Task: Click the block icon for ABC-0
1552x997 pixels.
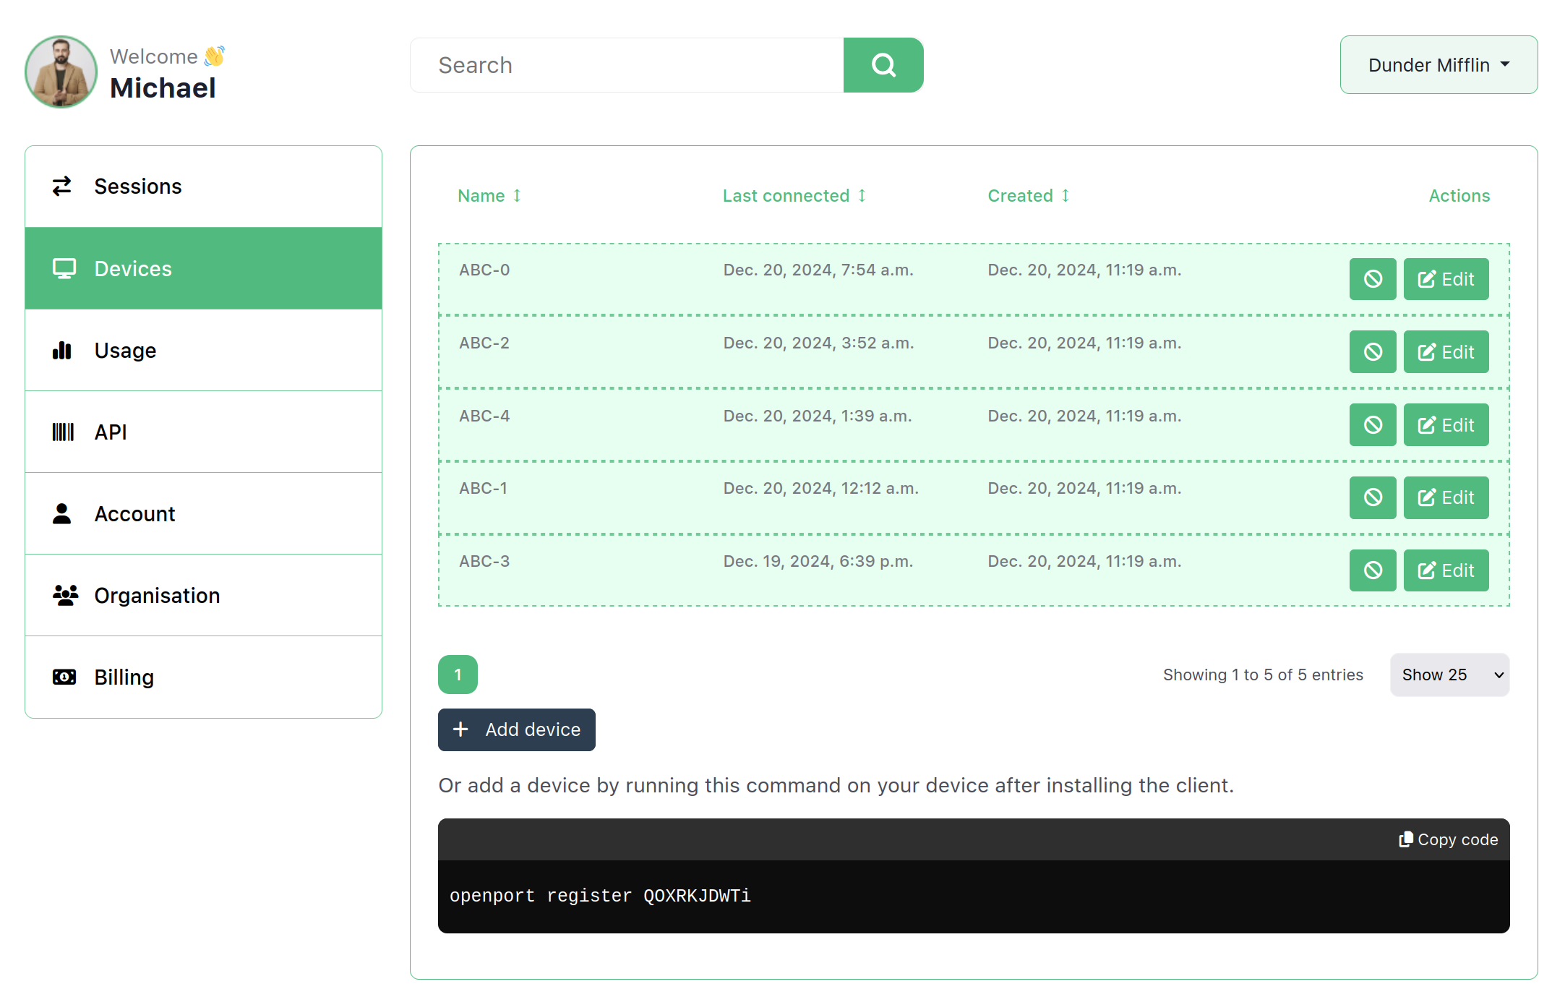Action: pos(1372,279)
